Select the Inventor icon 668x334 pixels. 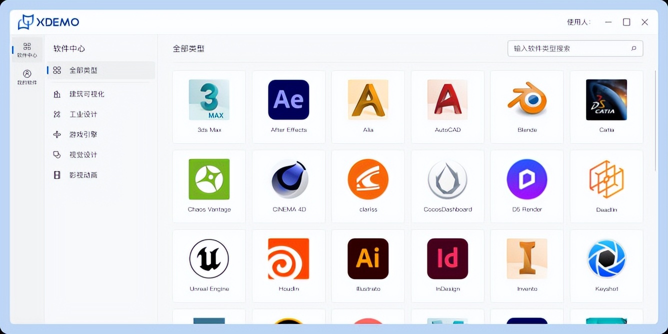[527, 258]
